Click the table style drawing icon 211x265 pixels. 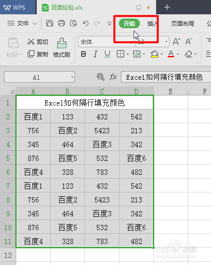point(137,54)
